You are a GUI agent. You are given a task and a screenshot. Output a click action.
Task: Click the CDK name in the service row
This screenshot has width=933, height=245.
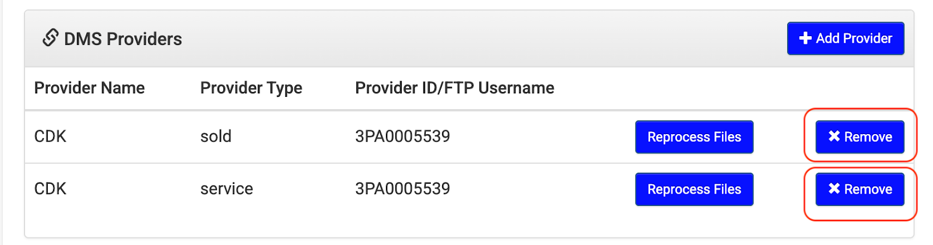pyautogui.click(x=50, y=189)
